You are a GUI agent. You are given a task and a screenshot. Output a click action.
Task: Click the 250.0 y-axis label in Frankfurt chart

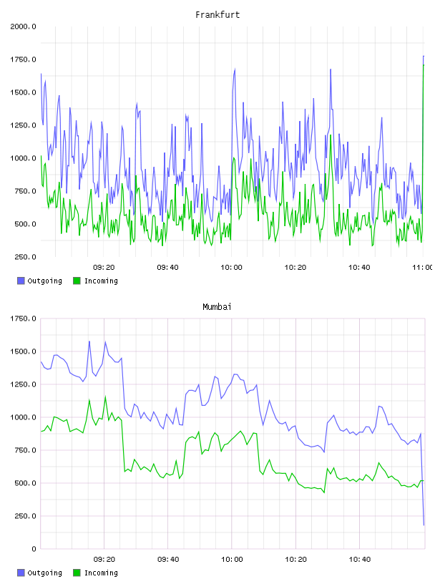click(25, 257)
